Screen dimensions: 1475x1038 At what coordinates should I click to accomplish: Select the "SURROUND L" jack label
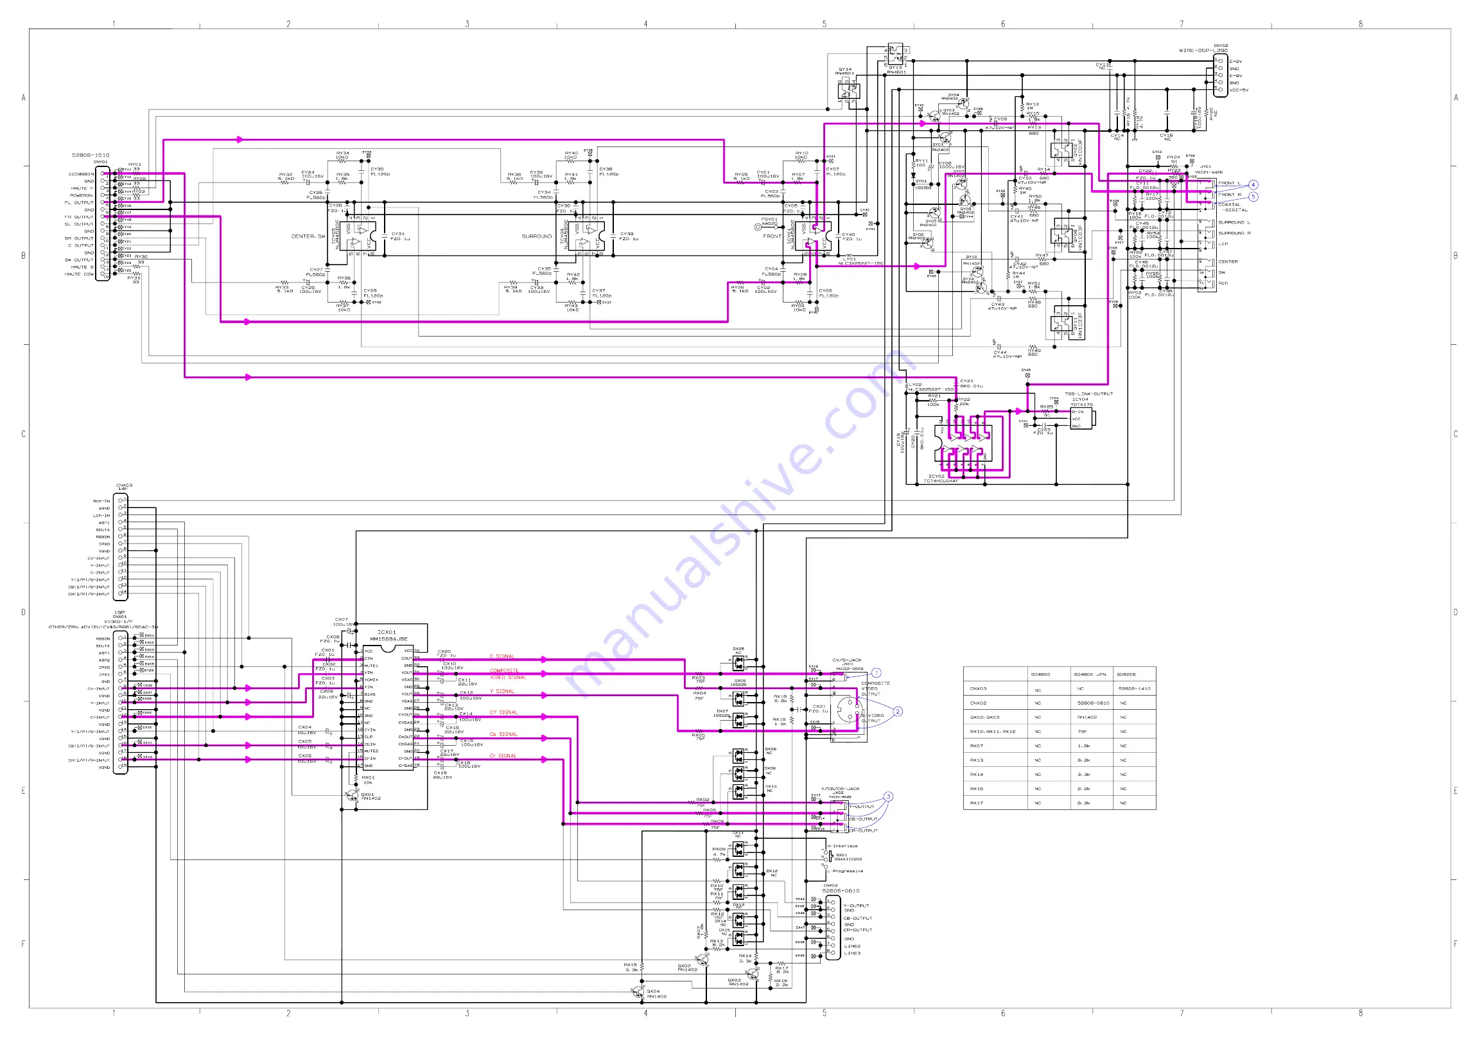(1234, 222)
